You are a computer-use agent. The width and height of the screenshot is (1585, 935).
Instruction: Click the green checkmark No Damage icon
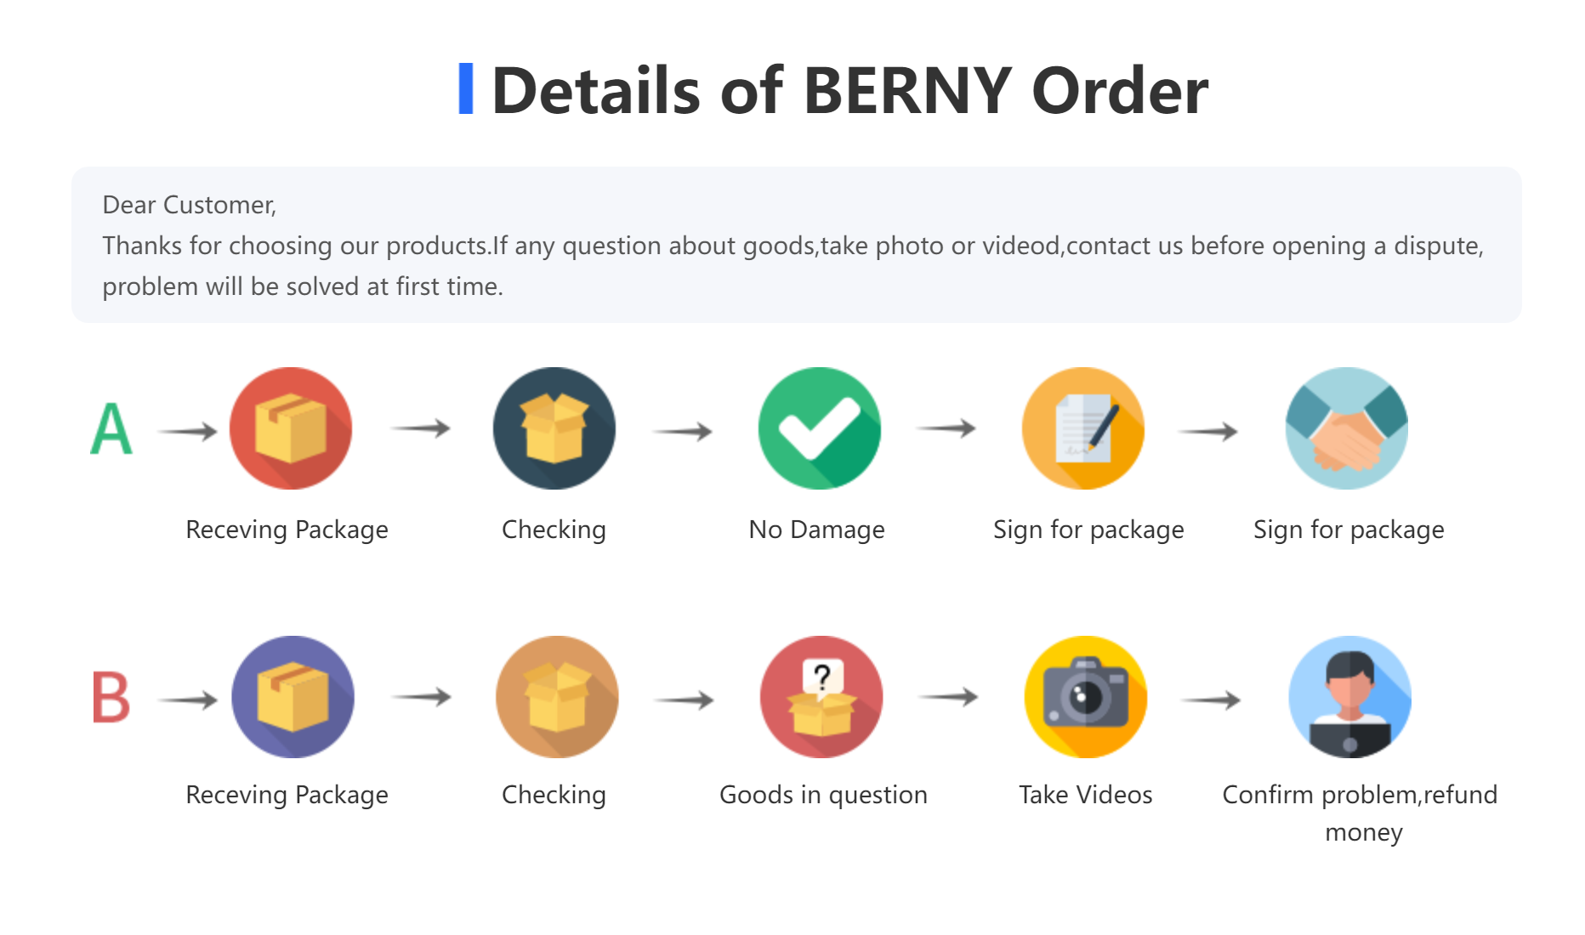820,428
